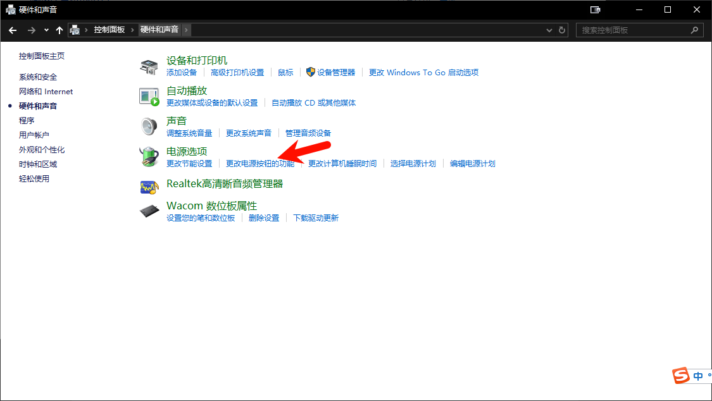Image resolution: width=712 pixels, height=401 pixels.
Task: Select the 硬件和声音 breadcrumb
Action: [x=159, y=30]
